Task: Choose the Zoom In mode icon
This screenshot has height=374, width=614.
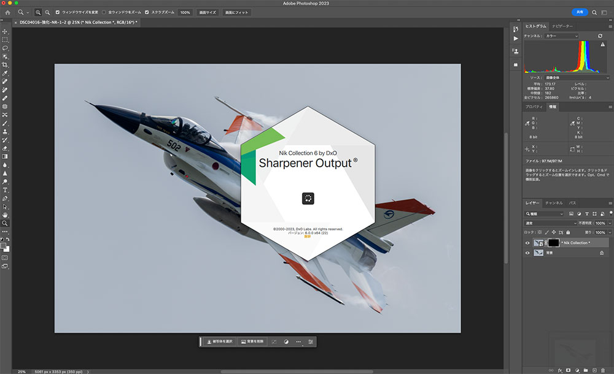Action: tap(38, 12)
